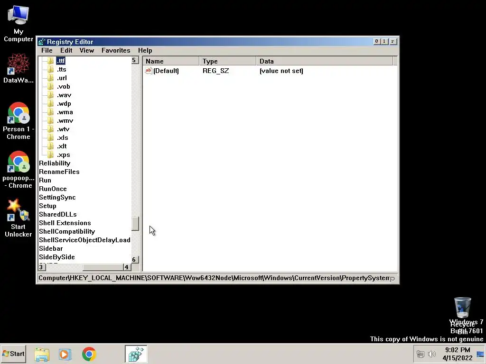Select the SettingSync key
This screenshot has height=364, width=486.
click(x=57, y=197)
